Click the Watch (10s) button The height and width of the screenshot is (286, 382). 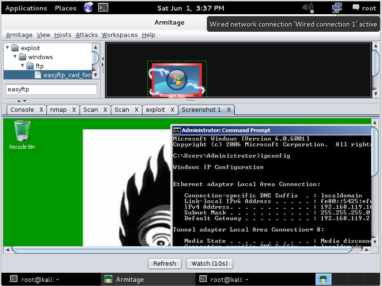(x=210, y=263)
